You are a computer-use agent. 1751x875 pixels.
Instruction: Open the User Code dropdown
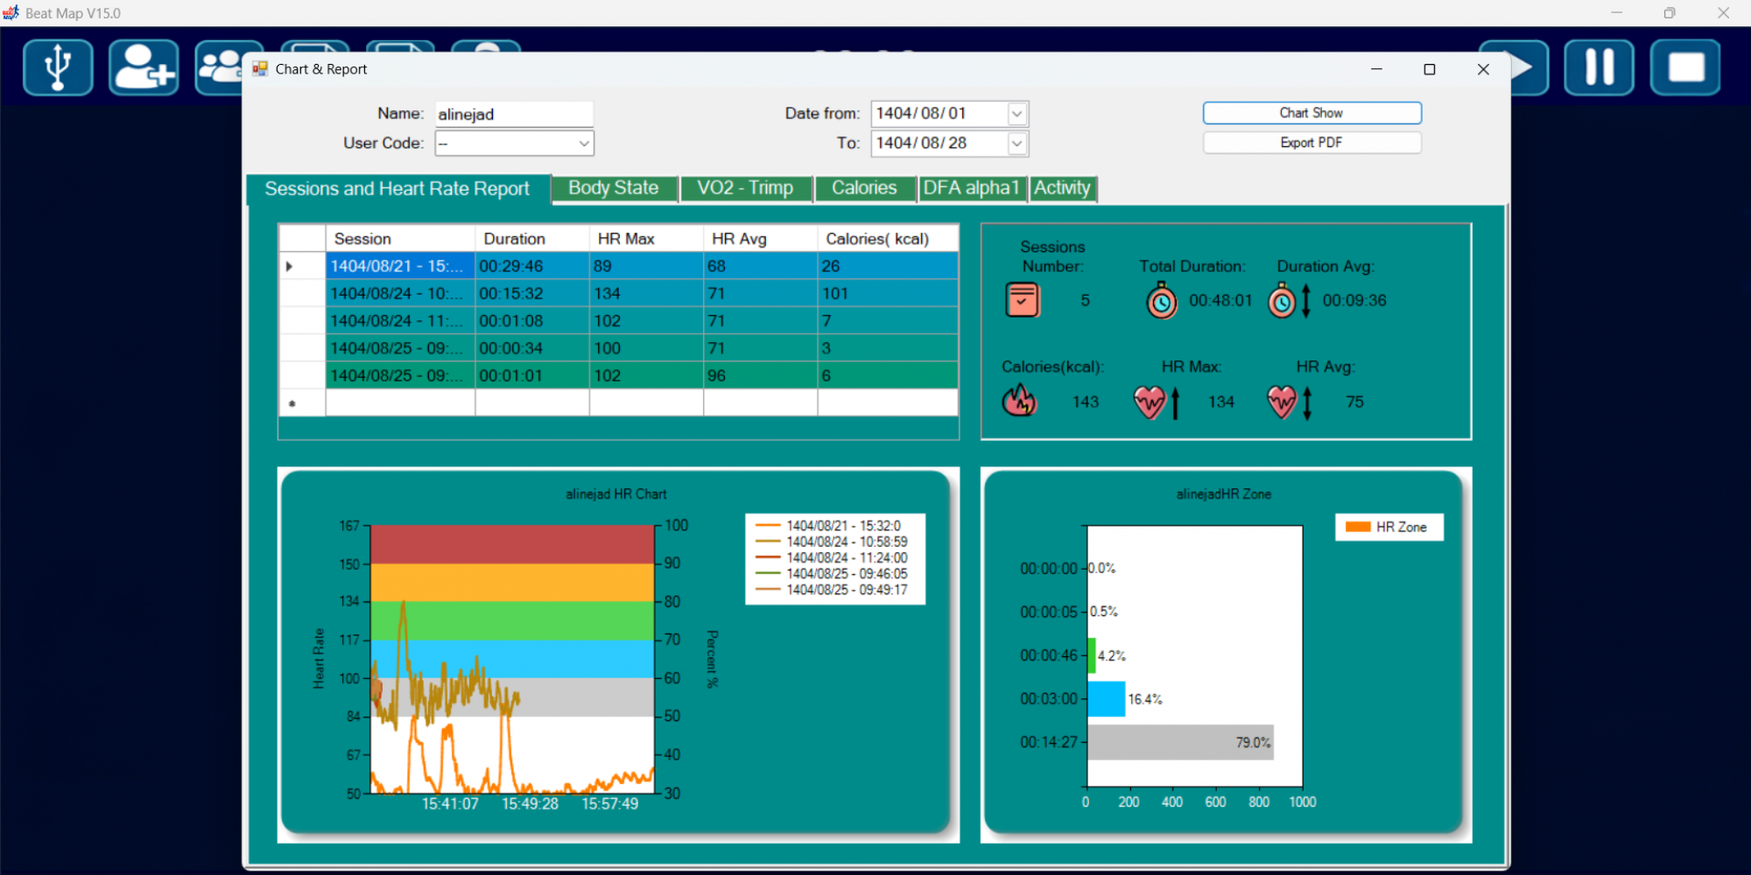coord(583,143)
